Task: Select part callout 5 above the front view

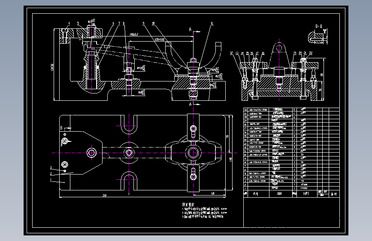Action: [x=78, y=24]
